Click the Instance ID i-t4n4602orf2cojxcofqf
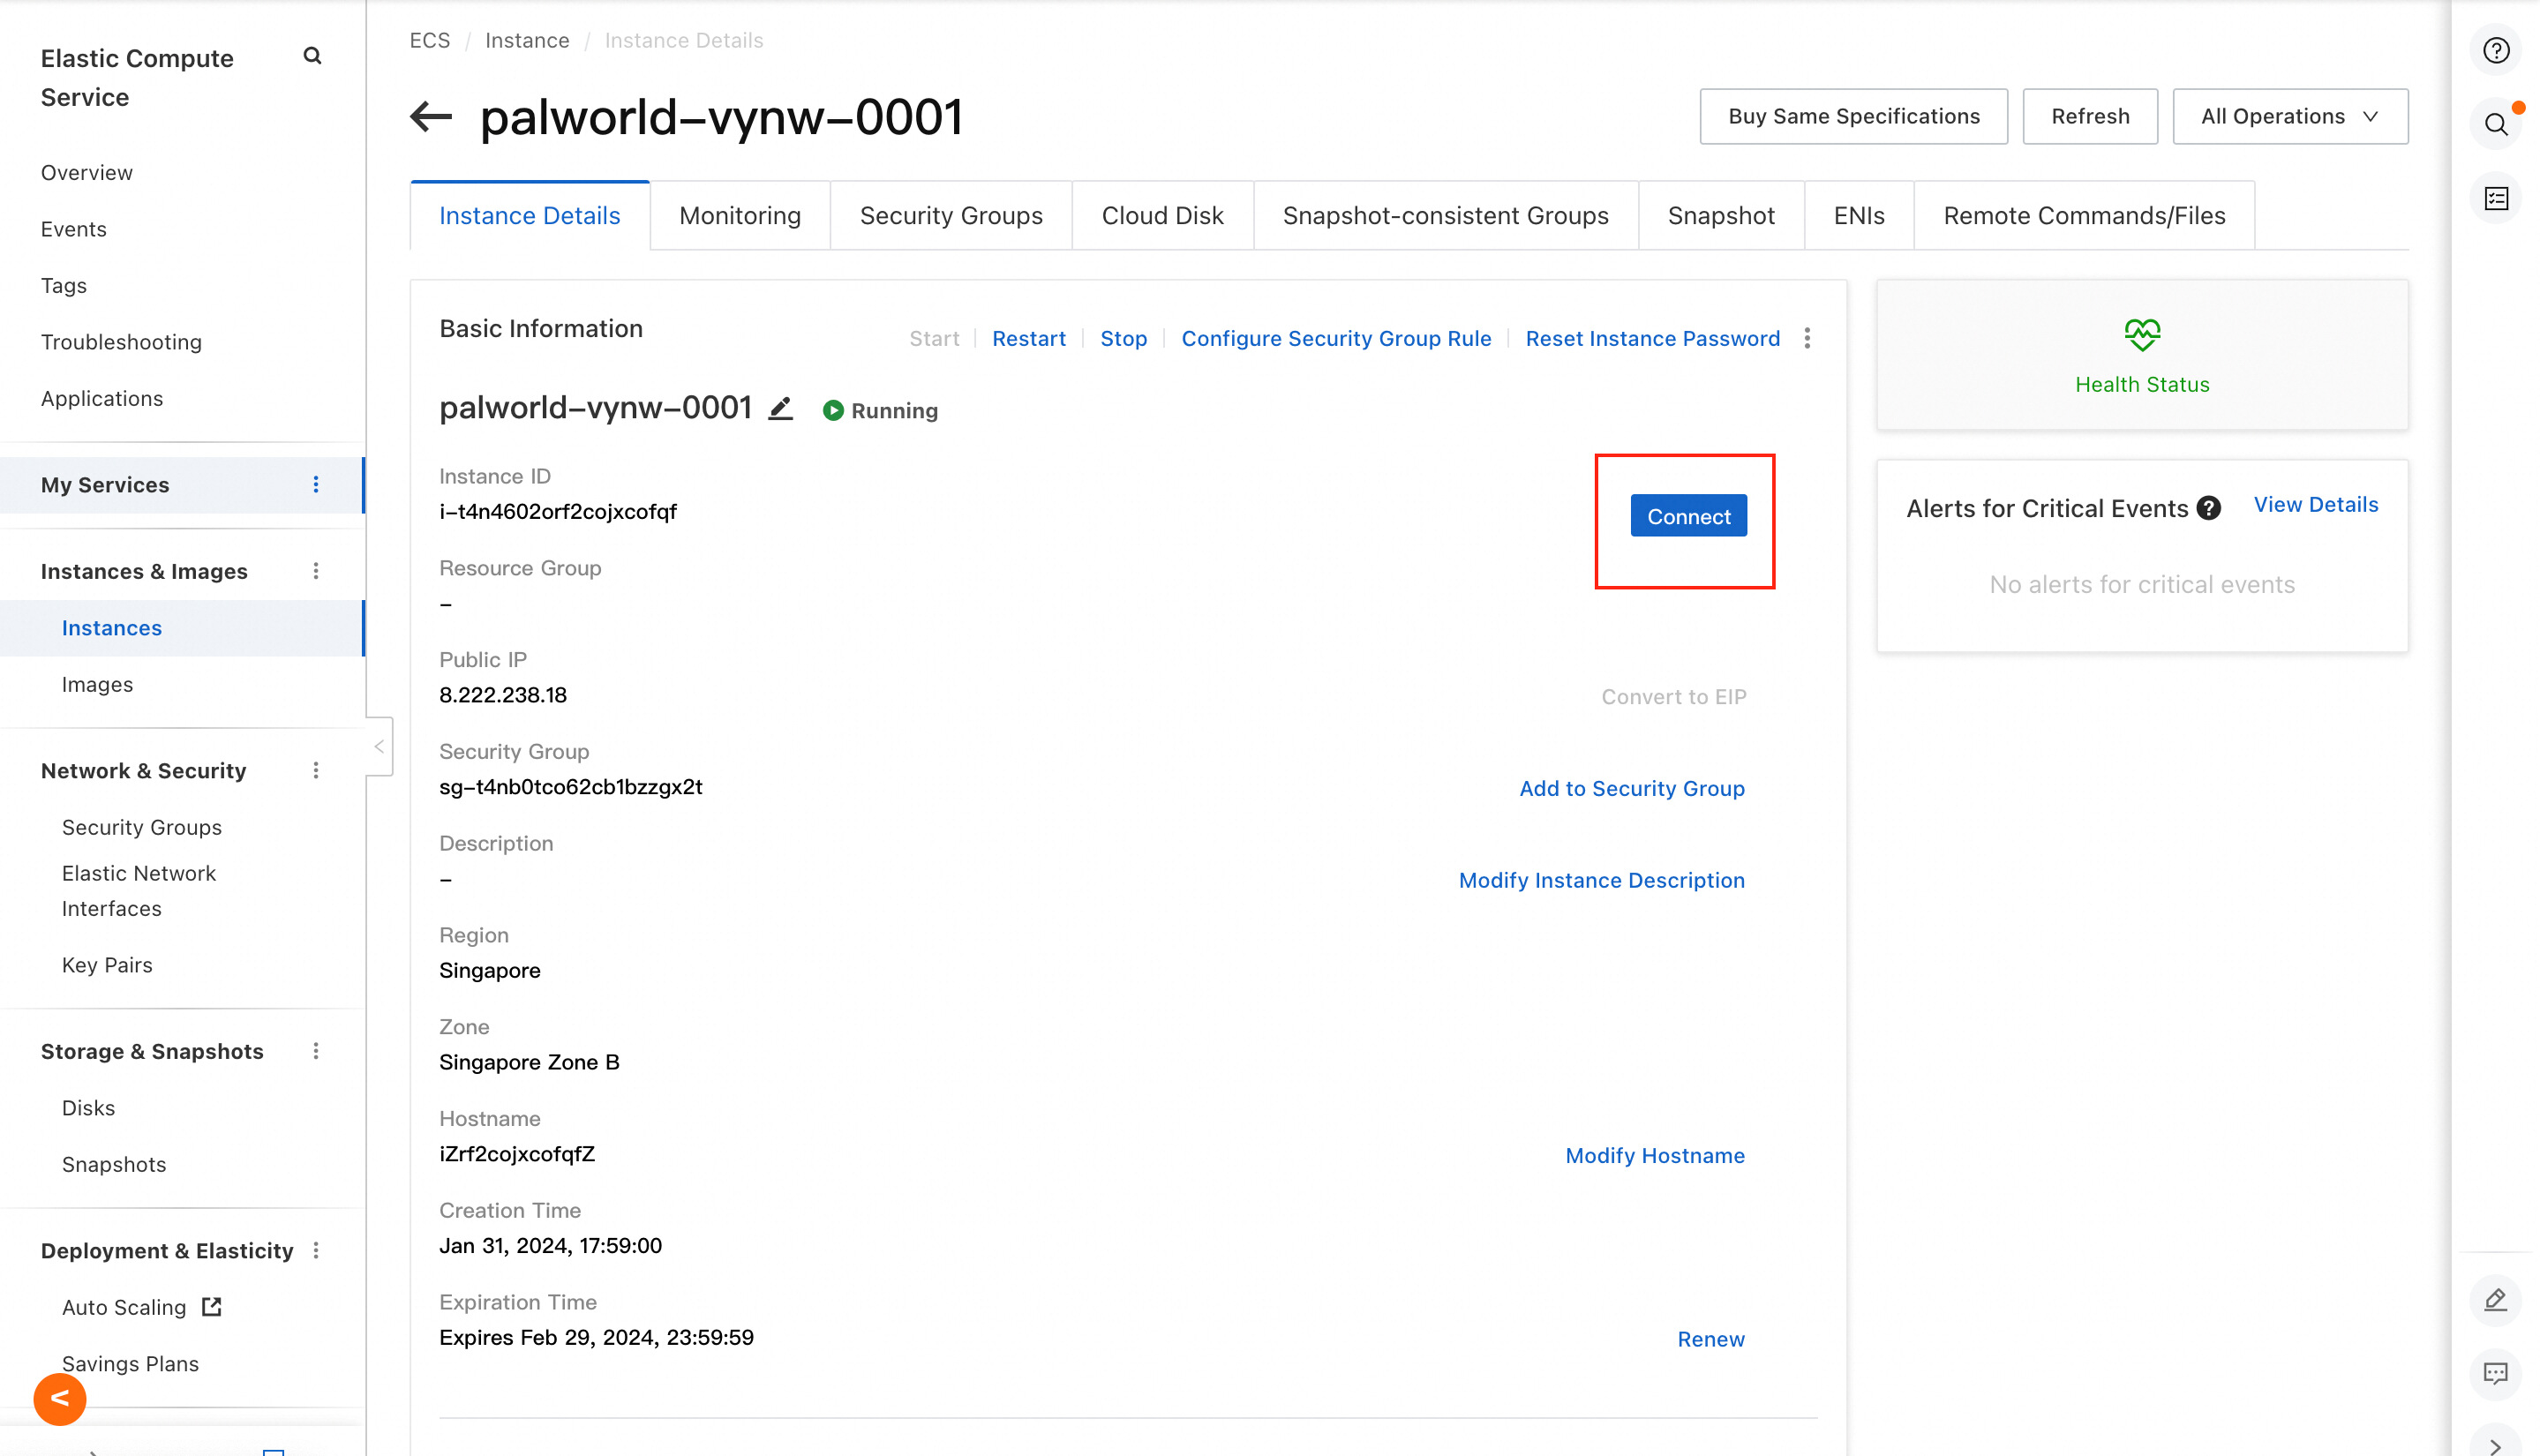This screenshot has width=2540, height=1456. coord(558,511)
